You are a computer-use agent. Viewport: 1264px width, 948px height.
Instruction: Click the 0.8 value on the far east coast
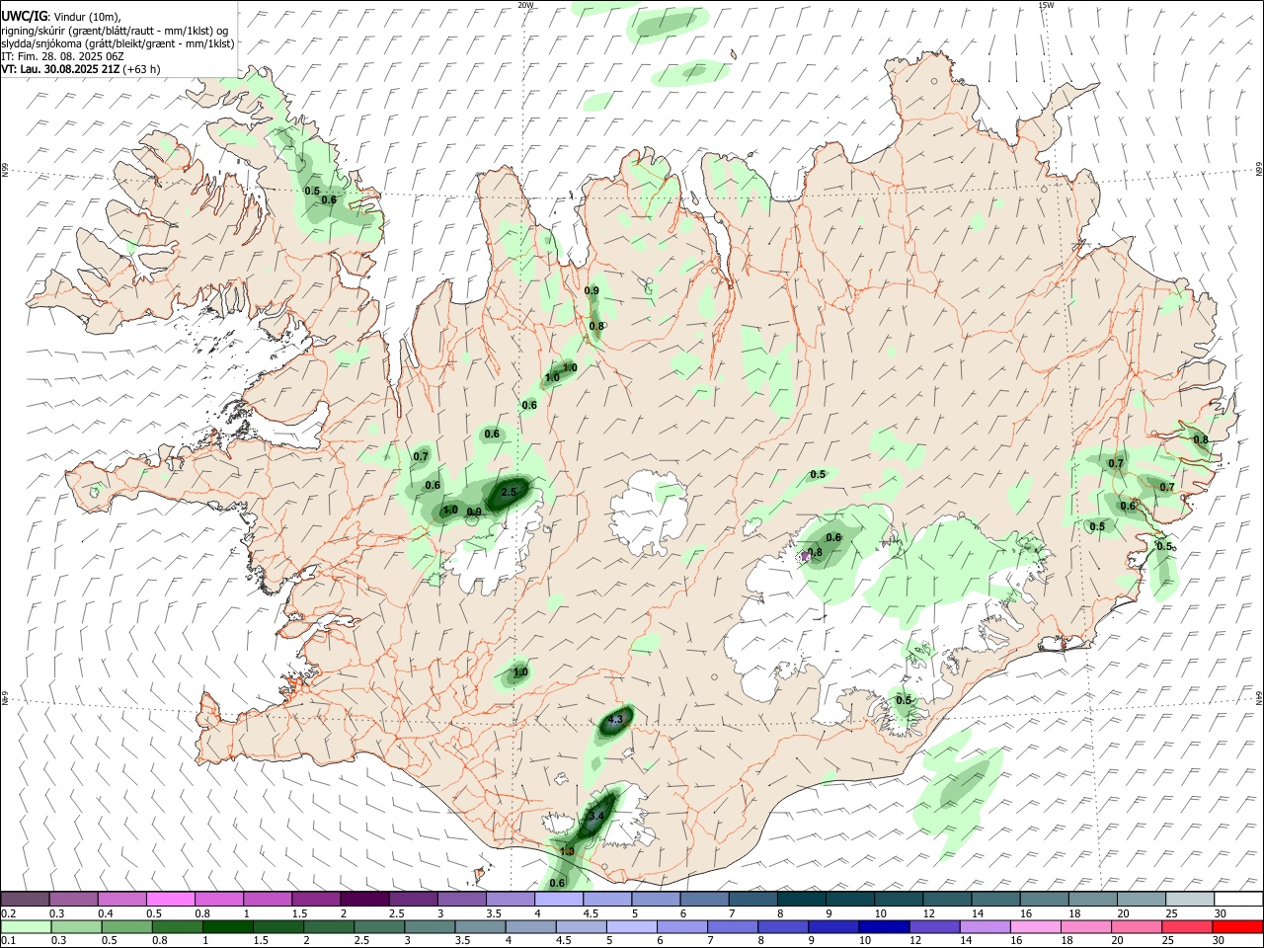(x=1201, y=439)
